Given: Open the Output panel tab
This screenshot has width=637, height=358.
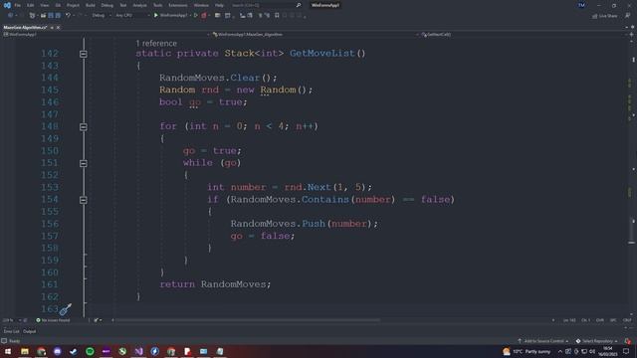Looking at the screenshot, I should (29, 331).
